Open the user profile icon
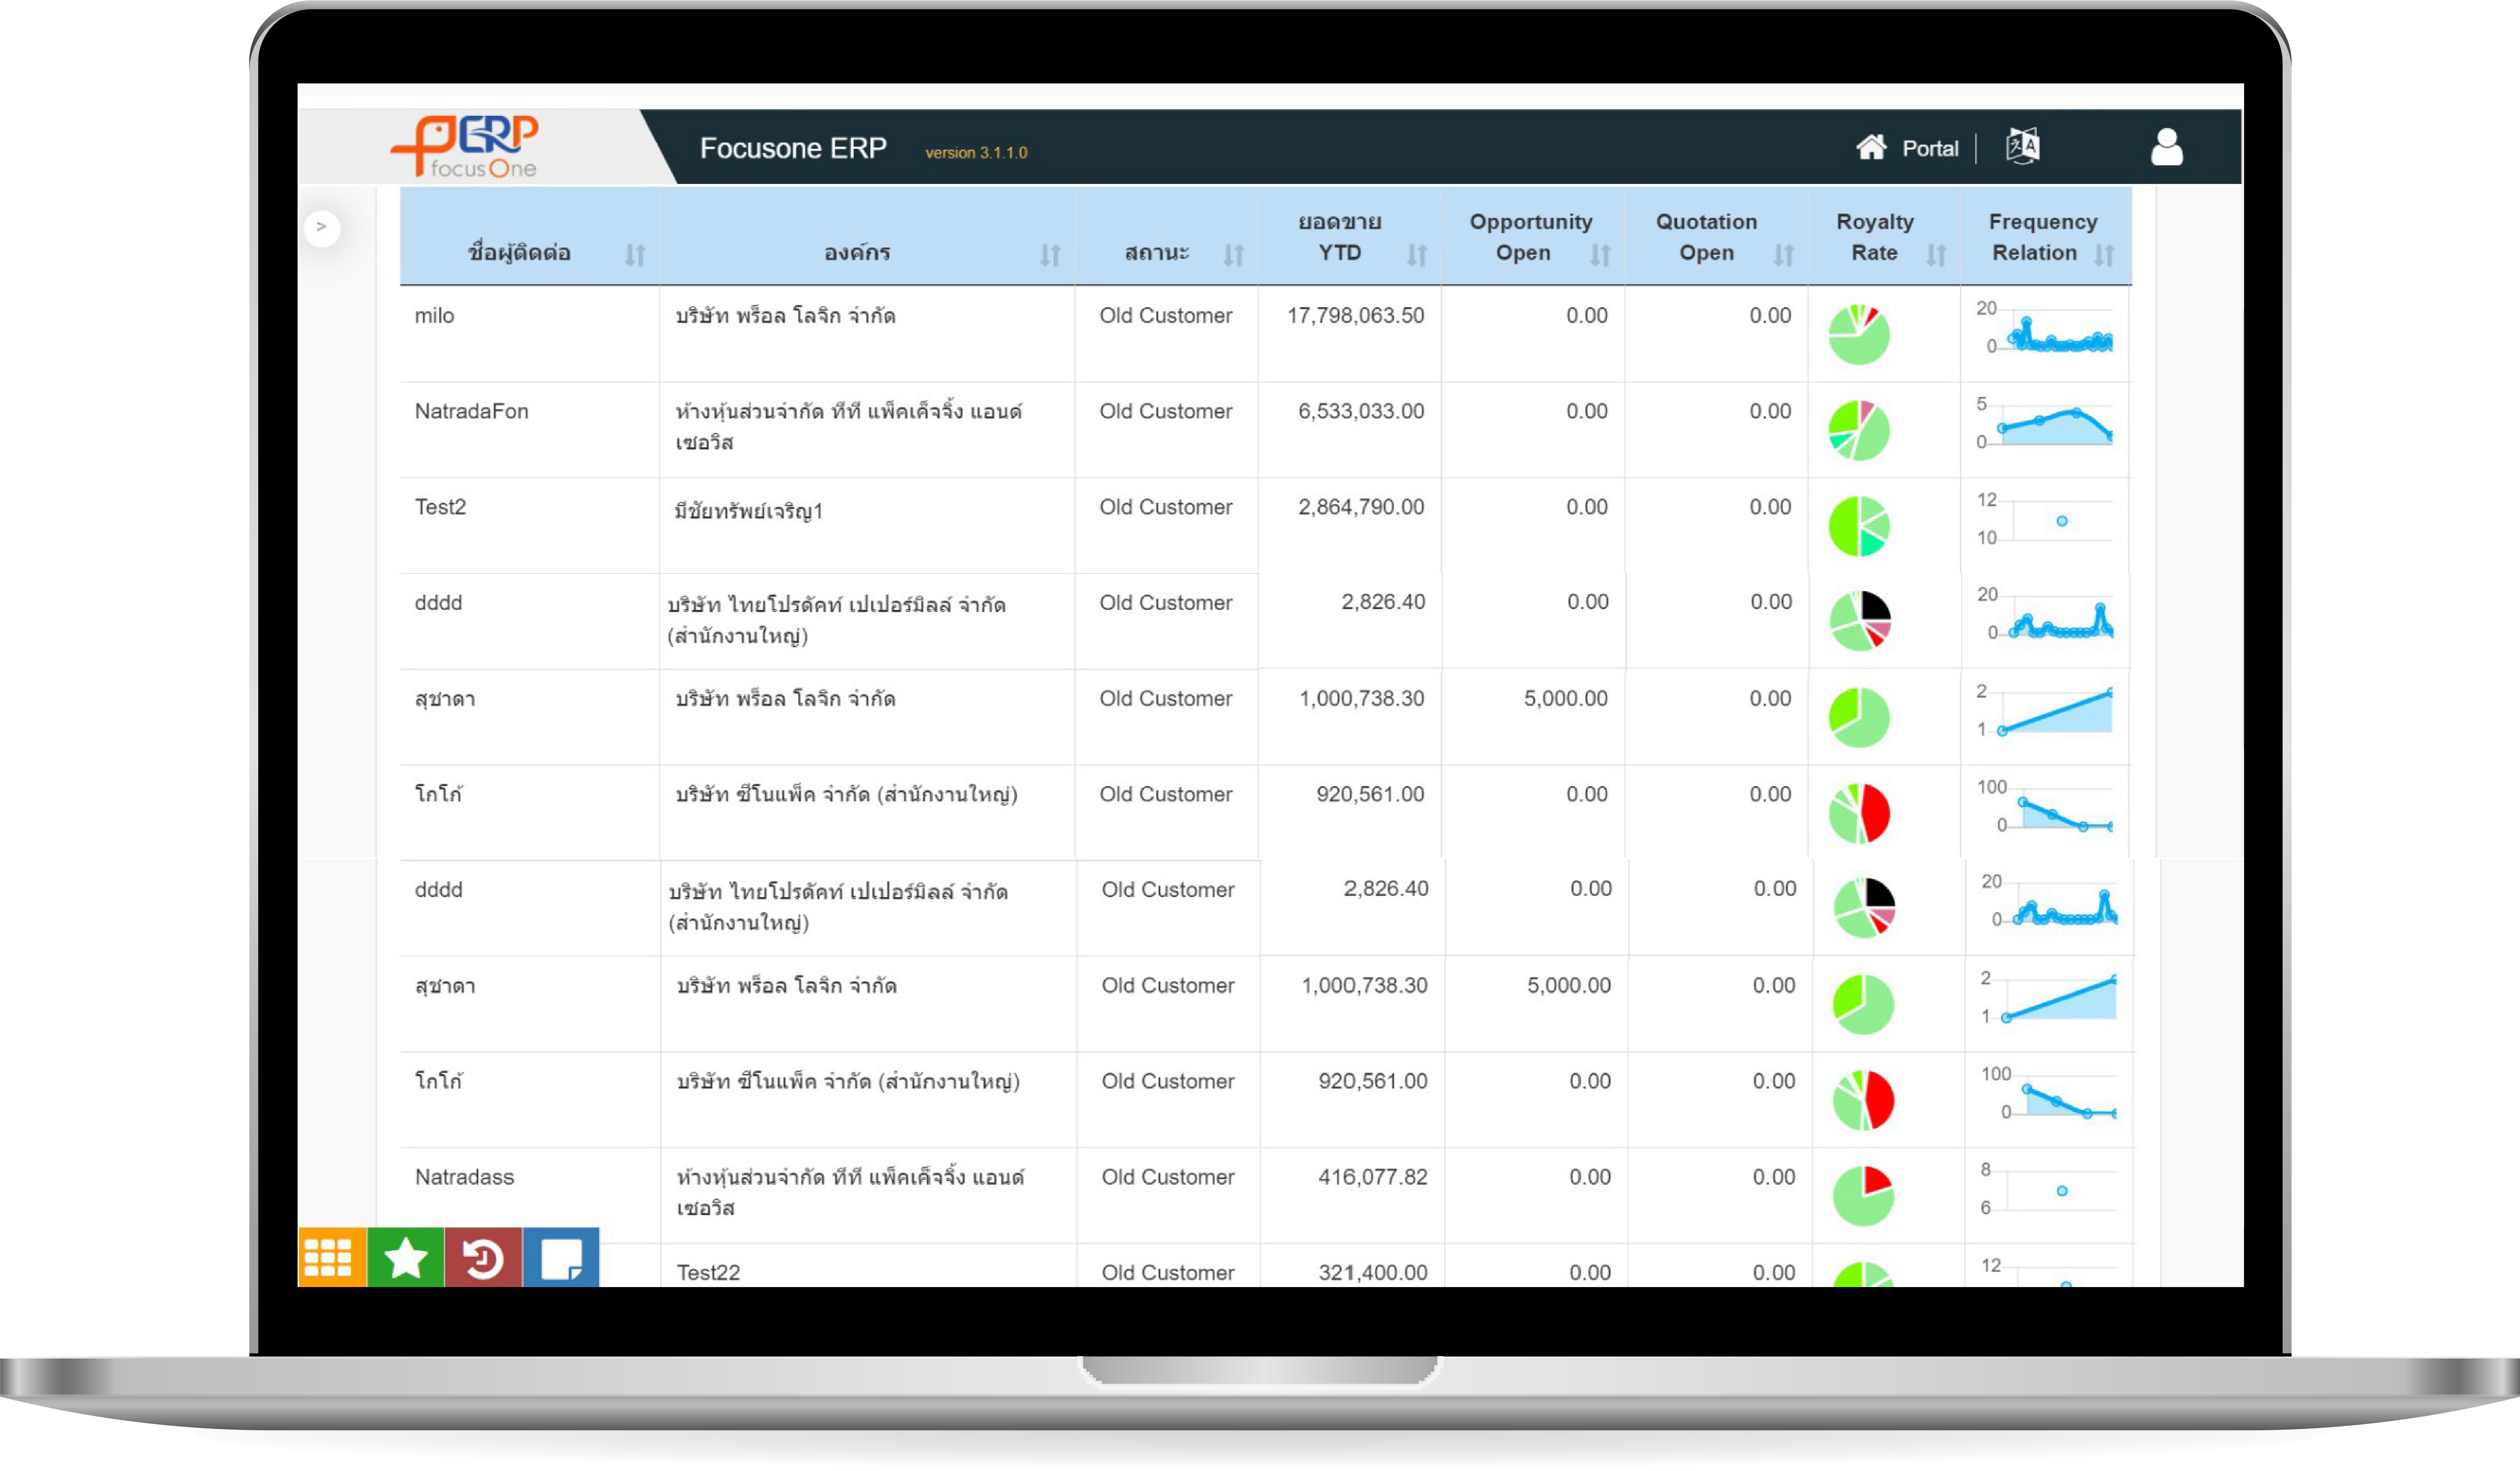Image resolution: width=2520 pixels, height=1471 pixels. click(x=2167, y=147)
